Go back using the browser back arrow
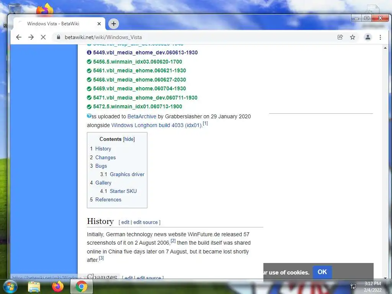 (19, 37)
